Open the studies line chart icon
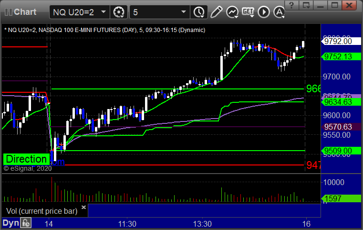Viewport: 363px width, 230px height. tap(232, 12)
